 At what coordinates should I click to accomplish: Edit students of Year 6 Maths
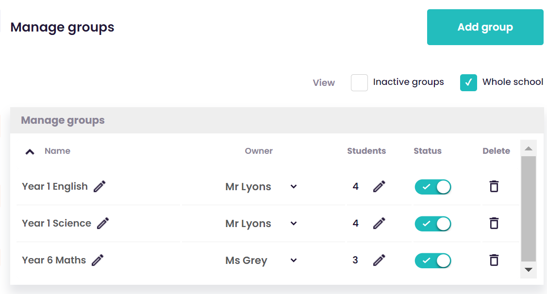click(379, 260)
